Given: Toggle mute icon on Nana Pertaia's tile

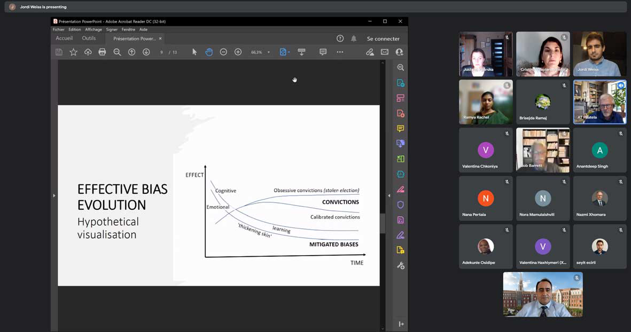Looking at the screenshot, I should click(507, 182).
